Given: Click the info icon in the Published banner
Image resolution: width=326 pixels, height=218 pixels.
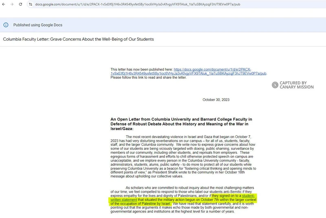Looking at the screenshot, I should (x=6, y=25).
